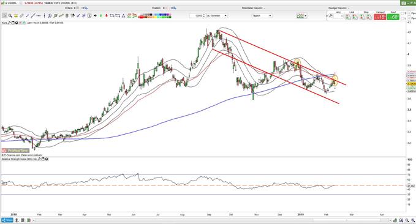Pick the red color from the palette

pos(142,17)
